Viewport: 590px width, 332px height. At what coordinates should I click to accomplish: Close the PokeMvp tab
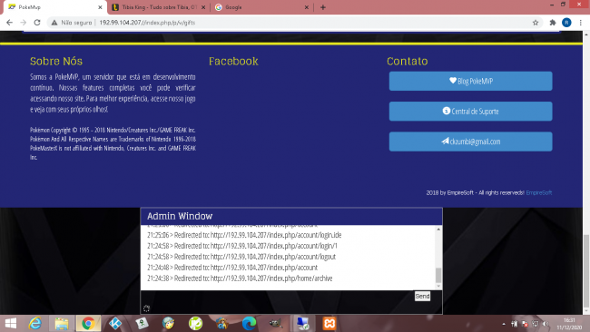[100, 7]
